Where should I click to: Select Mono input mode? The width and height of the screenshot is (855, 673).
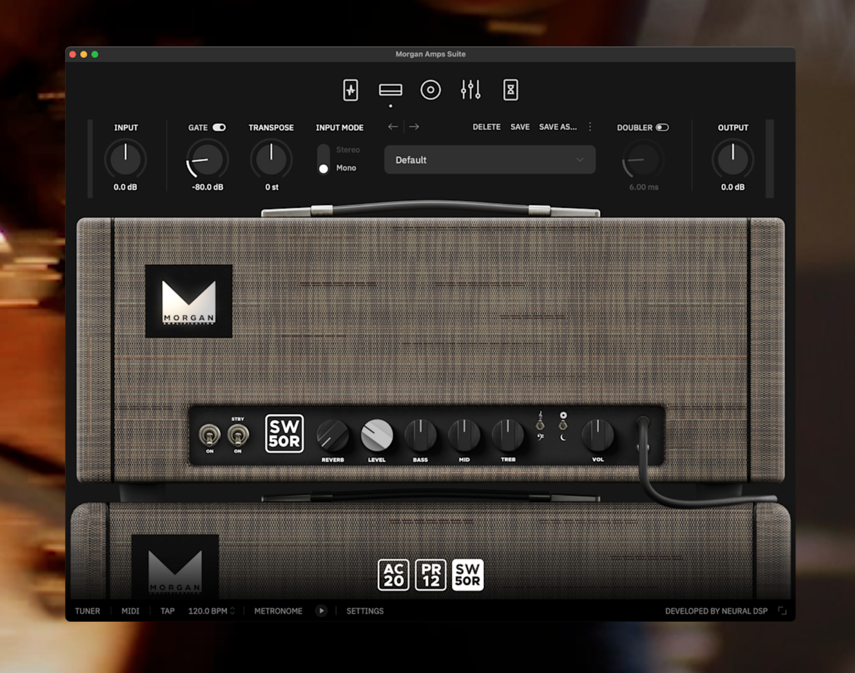pos(346,168)
